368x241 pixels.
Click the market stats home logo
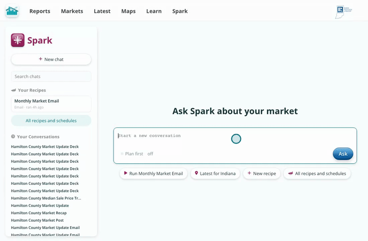point(12,11)
